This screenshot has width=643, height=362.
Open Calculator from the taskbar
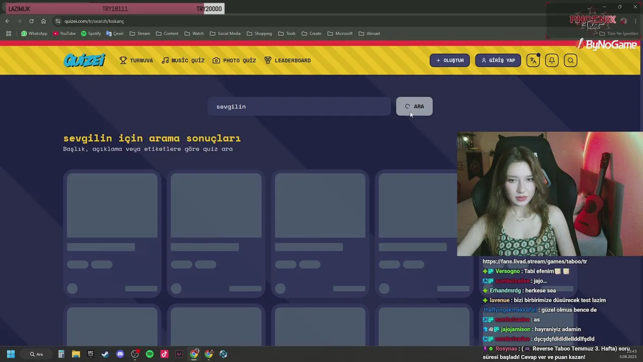point(61,354)
